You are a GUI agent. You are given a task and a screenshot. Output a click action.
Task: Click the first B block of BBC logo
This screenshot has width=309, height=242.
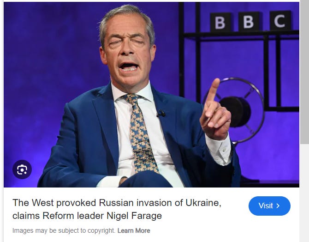(220, 22)
